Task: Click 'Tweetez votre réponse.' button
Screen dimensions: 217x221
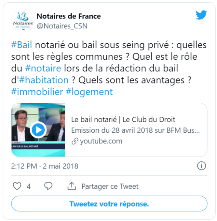Action: 109,203
